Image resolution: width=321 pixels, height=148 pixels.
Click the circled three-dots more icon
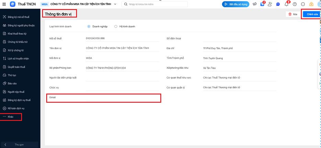[x=303, y=4]
